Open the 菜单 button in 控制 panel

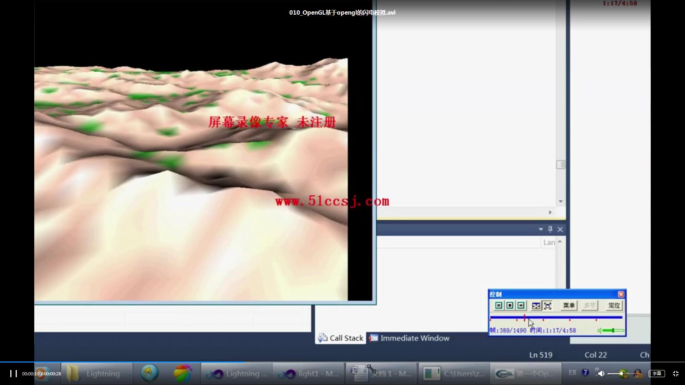(569, 306)
